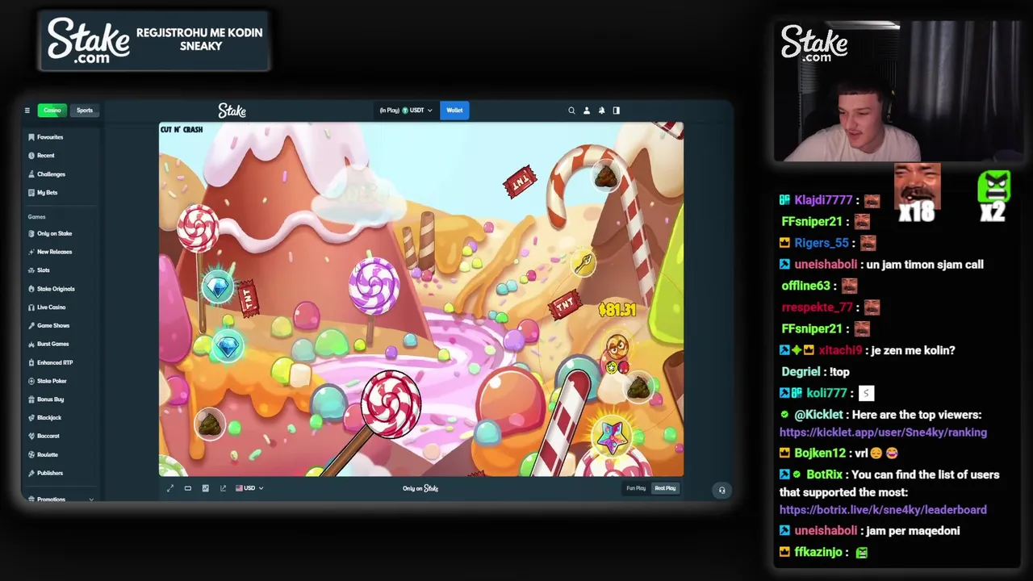Click chat username koli777
The width and height of the screenshot is (1033, 581).
click(x=826, y=393)
